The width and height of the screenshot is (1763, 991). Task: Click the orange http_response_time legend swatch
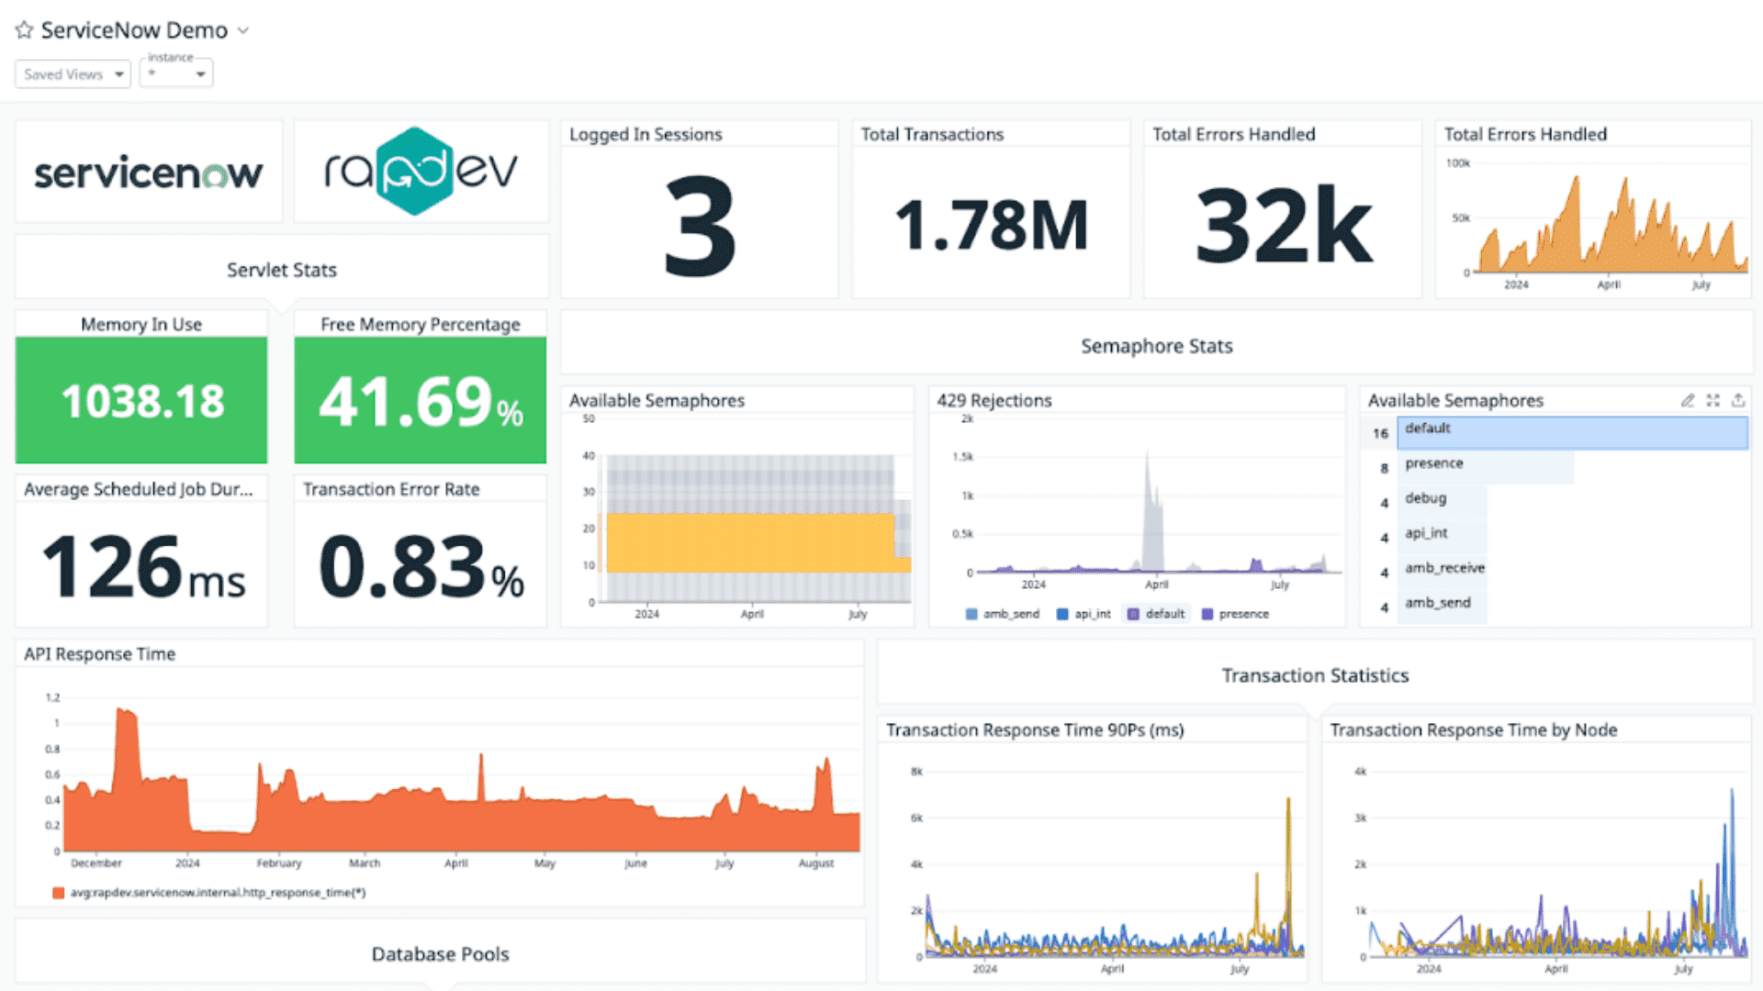[59, 893]
